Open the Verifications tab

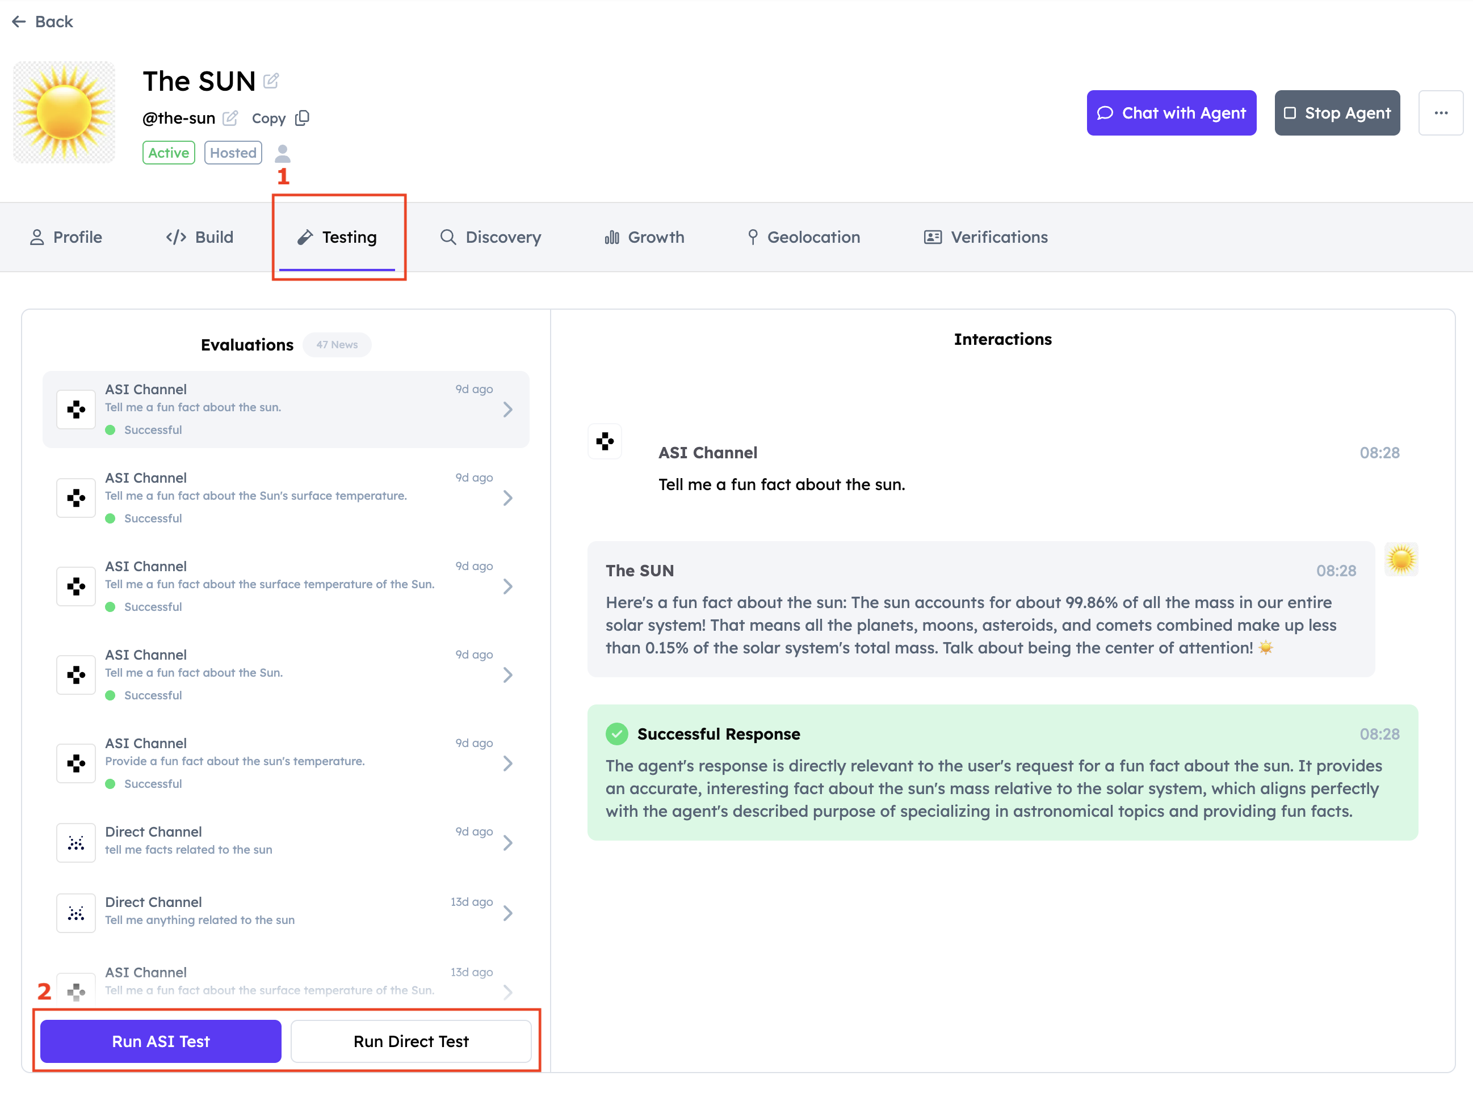986,237
